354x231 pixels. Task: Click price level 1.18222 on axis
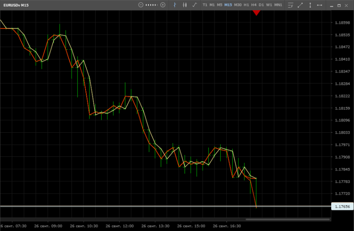pos(342,96)
